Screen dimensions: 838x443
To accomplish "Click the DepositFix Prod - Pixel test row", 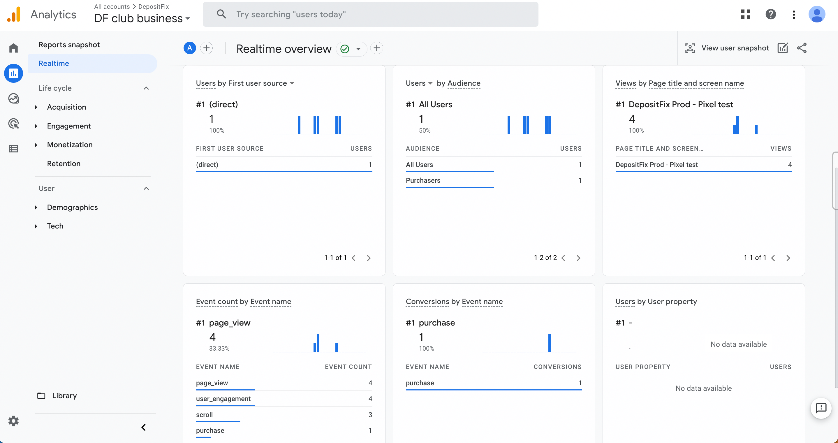I will [703, 165].
